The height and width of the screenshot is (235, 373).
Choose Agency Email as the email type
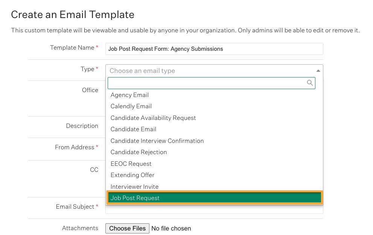[x=129, y=95]
